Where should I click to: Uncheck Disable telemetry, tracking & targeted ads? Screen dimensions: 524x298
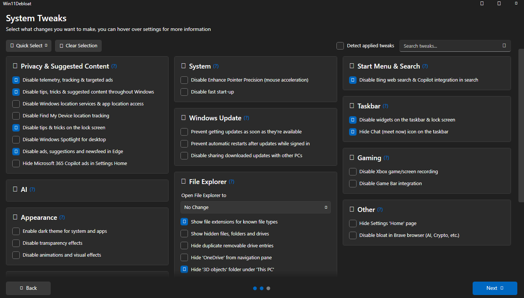coord(16,80)
